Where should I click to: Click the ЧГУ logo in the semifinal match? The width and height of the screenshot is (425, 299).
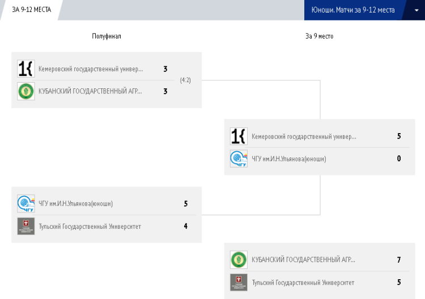coord(26,204)
